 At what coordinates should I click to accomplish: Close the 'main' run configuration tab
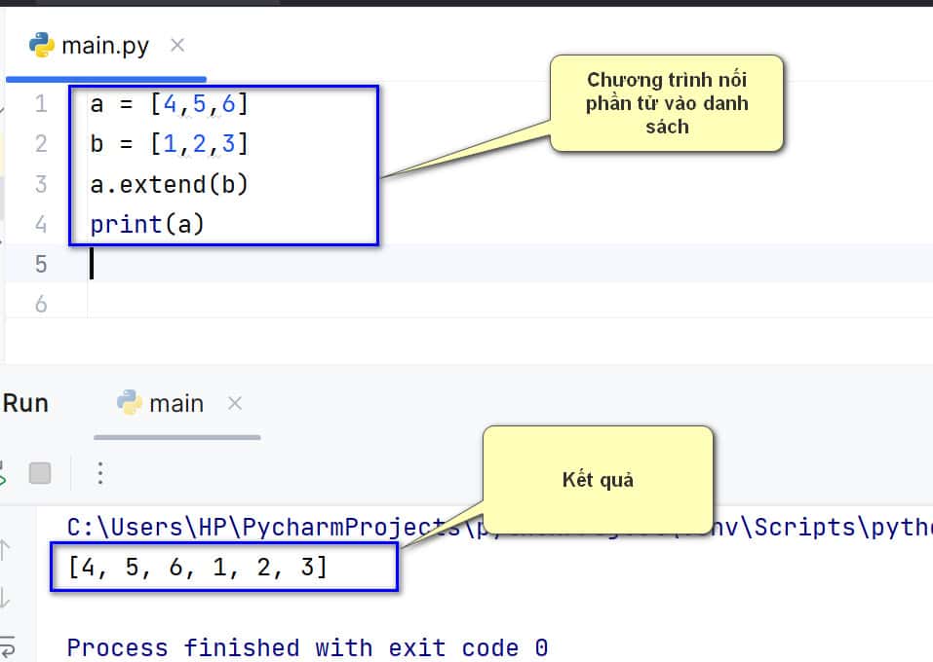coord(234,403)
